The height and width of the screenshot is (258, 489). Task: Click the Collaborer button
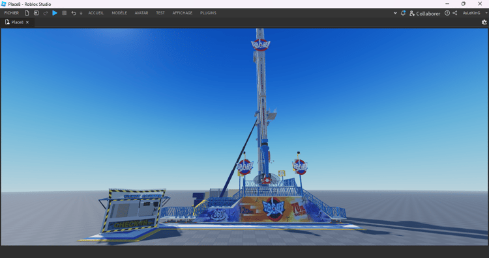(x=424, y=14)
